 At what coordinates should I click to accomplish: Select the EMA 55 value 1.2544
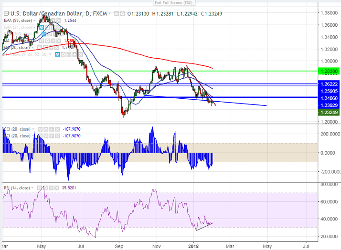[70, 21]
